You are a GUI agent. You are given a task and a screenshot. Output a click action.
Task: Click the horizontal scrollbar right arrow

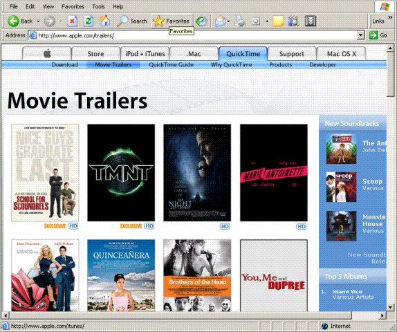coord(382,315)
